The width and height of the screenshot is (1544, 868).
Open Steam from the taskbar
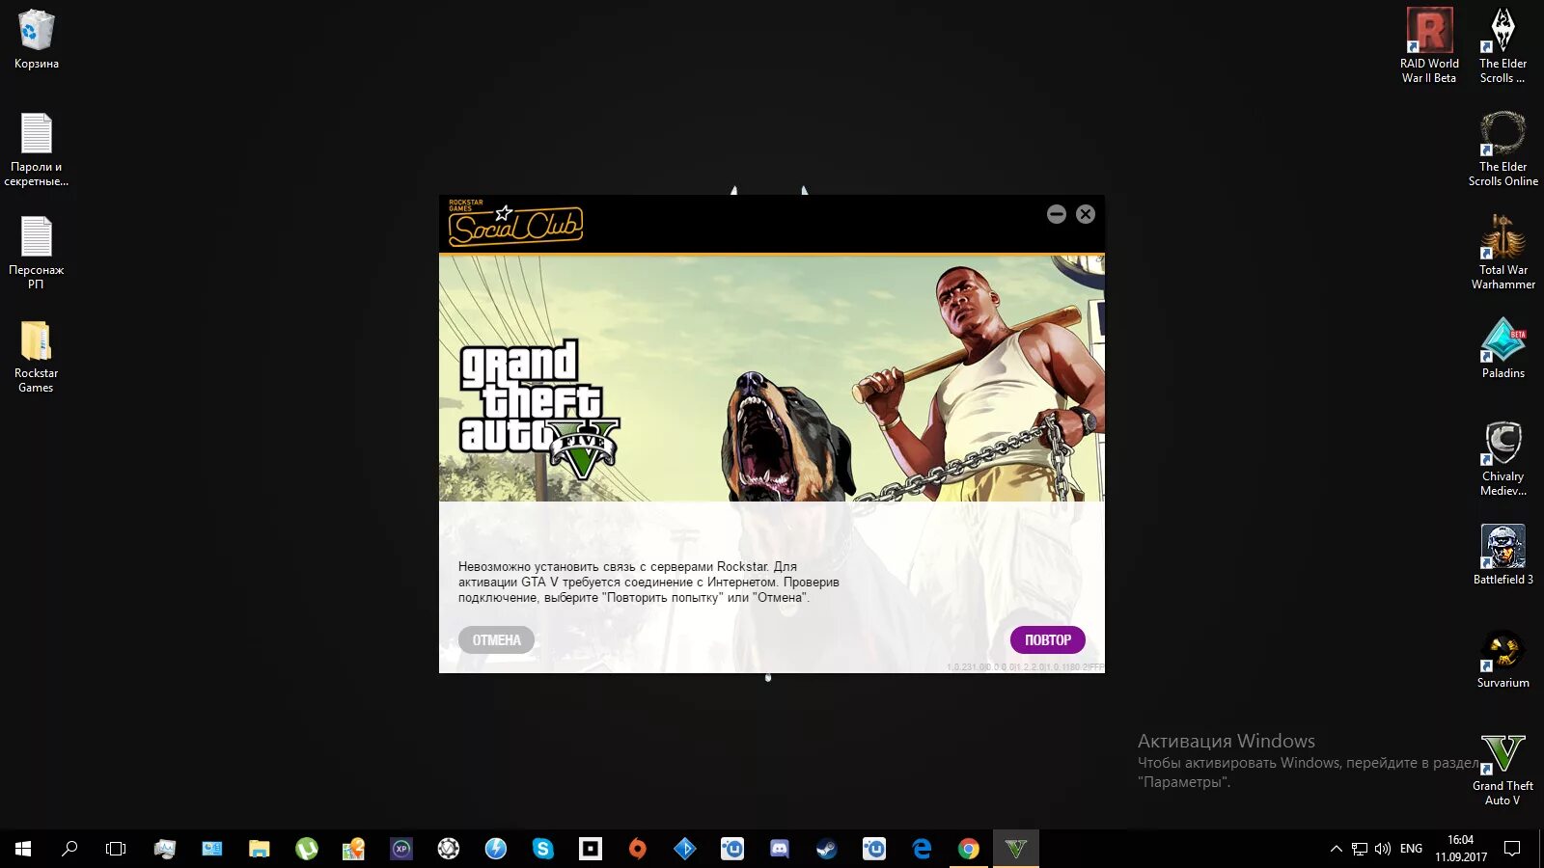826,849
